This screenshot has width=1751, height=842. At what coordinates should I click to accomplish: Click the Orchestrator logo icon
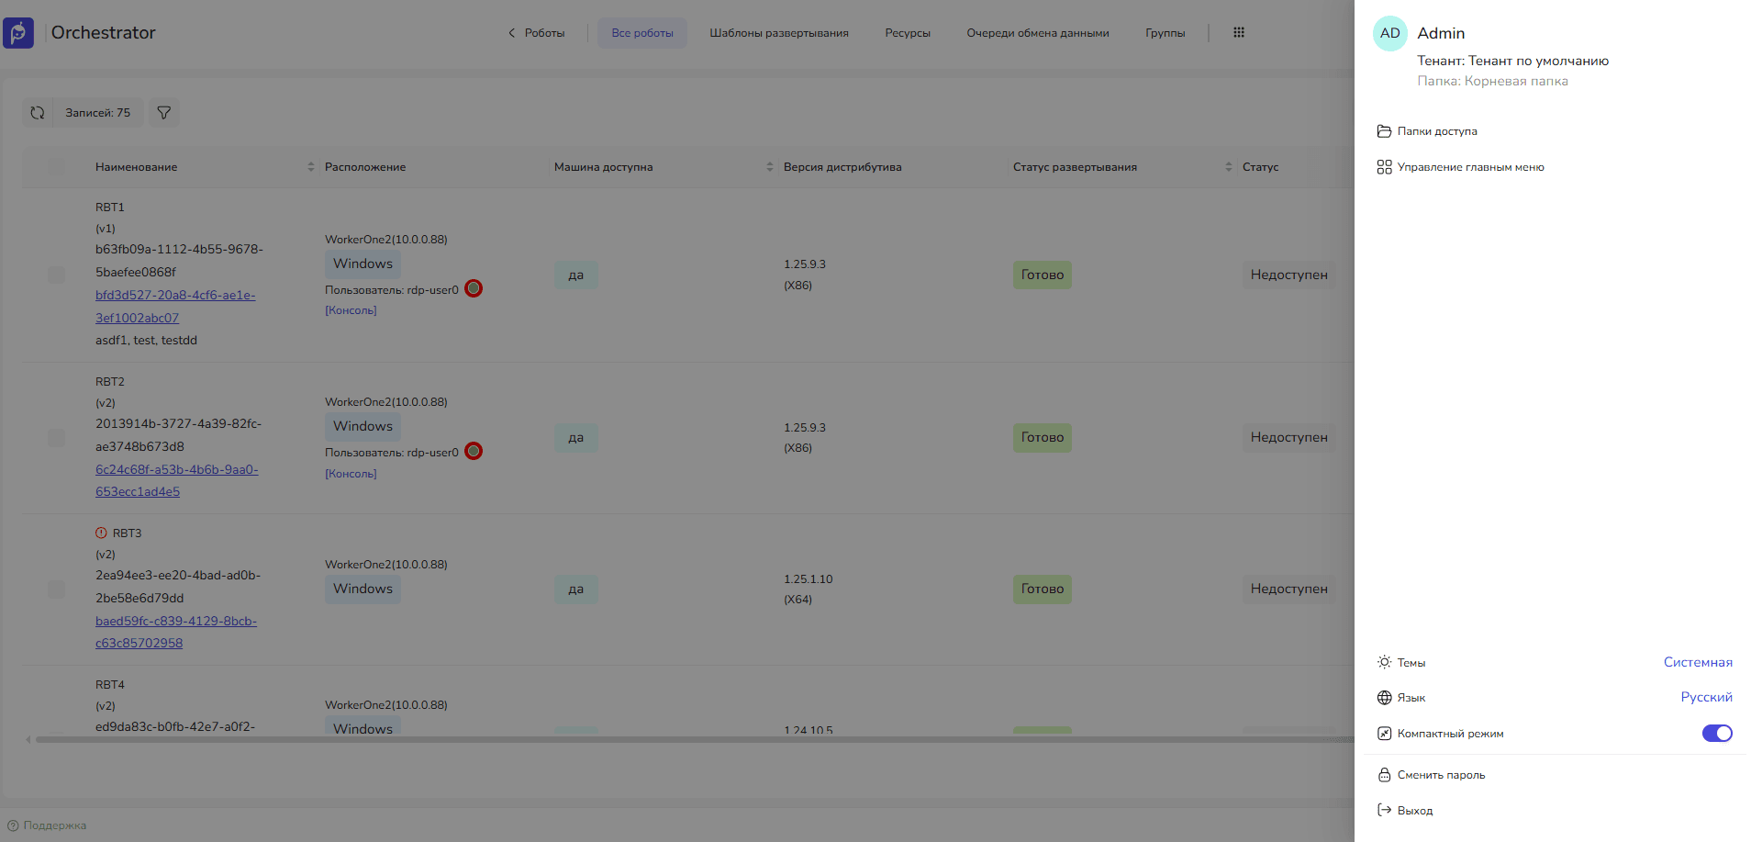pos(18,33)
